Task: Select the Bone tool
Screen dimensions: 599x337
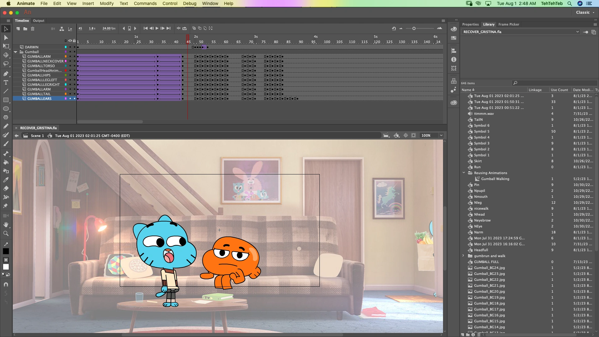Action: pos(6,153)
